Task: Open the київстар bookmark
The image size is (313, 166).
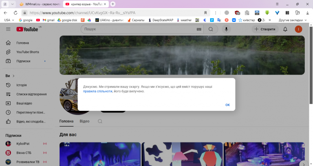Action: point(247,20)
